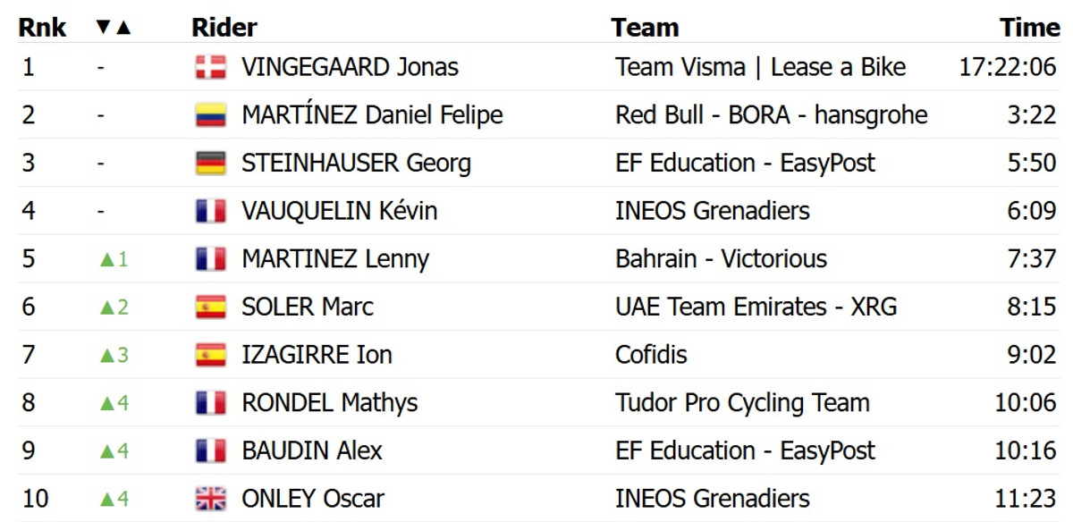Click the French flag beside Vauquelin Kévin
This screenshot has height=522, width=1073.
point(211,211)
